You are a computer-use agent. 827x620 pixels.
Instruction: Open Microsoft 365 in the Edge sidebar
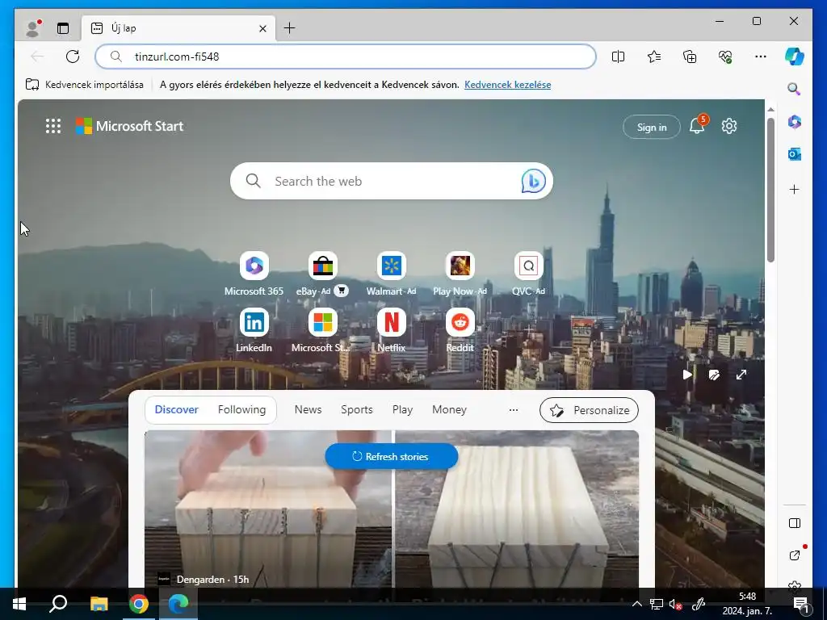pyautogui.click(x=795, y=122)
